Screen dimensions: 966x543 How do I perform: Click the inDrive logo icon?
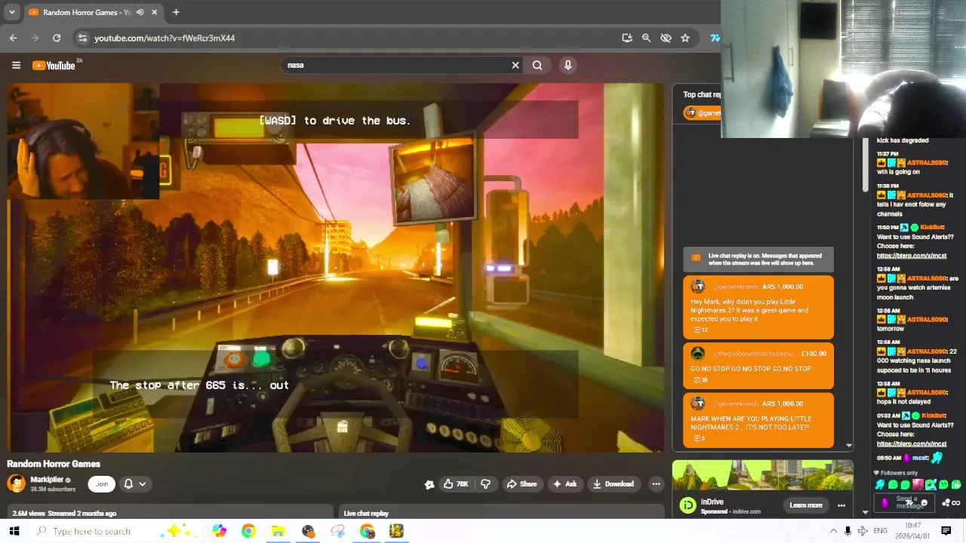pos(688,505)
